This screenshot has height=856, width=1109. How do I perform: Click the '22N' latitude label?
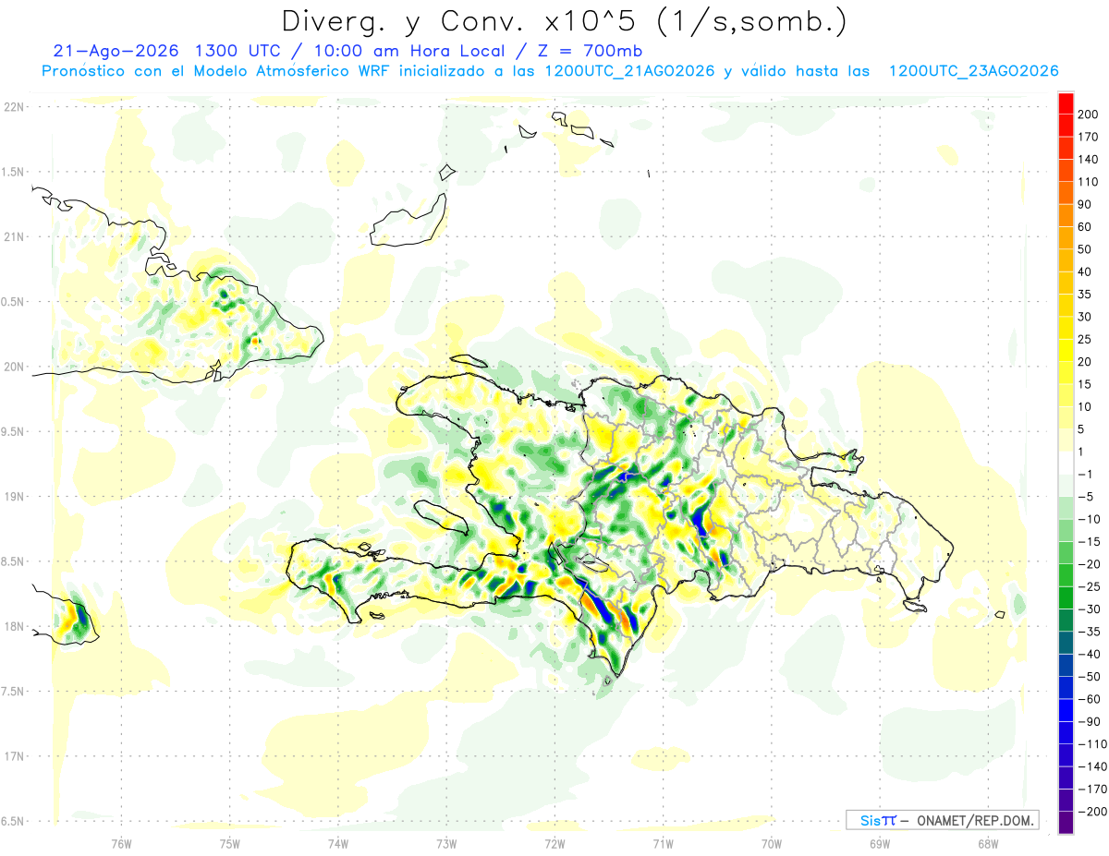15,107
